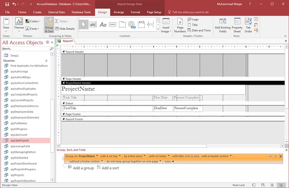
Task: Click the navigation pane Search field
Action: coord(26,49)
